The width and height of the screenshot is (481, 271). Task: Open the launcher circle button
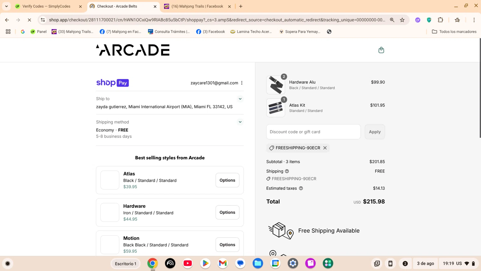[8, 264]
